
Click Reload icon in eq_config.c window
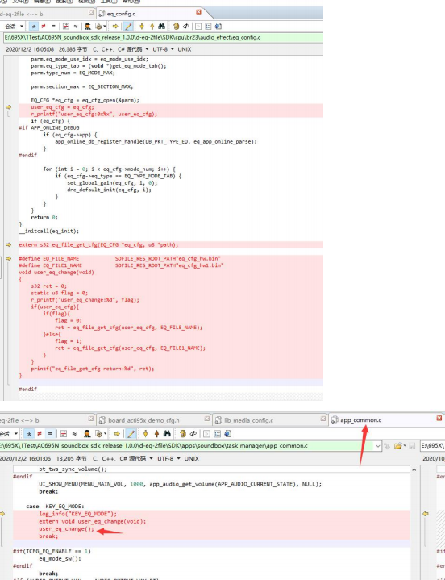(x=186, y=27)
